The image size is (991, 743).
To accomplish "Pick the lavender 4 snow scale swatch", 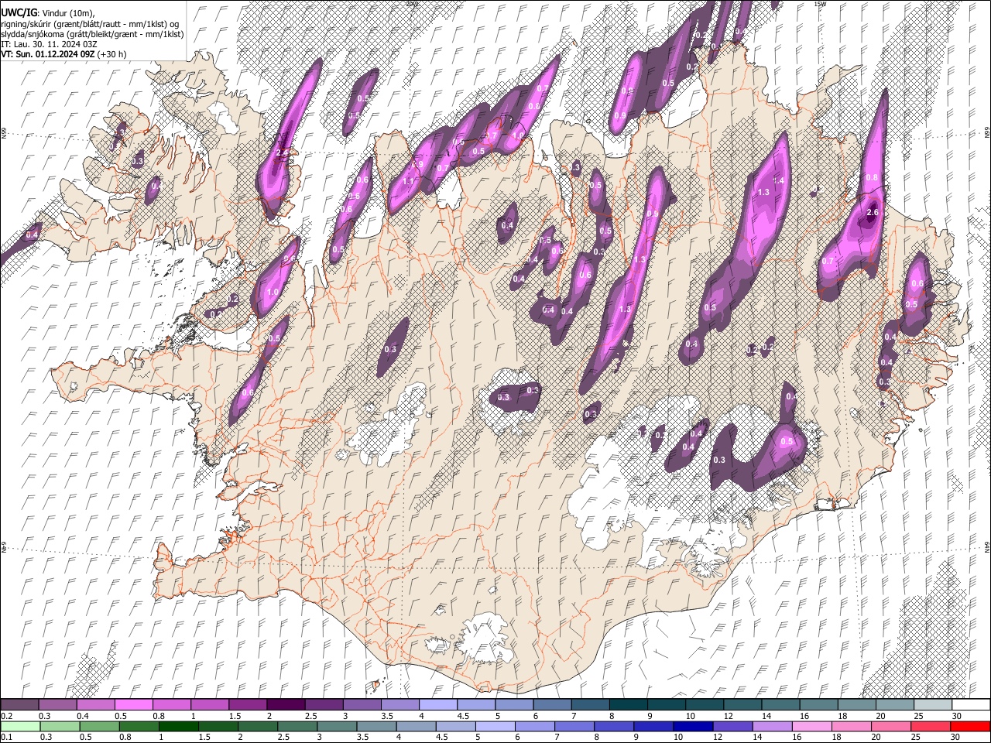I will [438, 704].
